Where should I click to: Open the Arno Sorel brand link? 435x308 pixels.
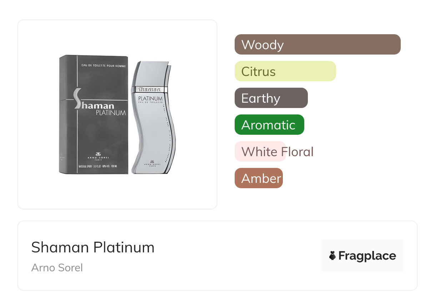click(x=57, y=268)
